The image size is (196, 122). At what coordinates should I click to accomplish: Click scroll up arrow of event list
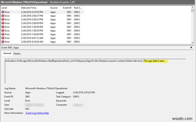(192, 7)
